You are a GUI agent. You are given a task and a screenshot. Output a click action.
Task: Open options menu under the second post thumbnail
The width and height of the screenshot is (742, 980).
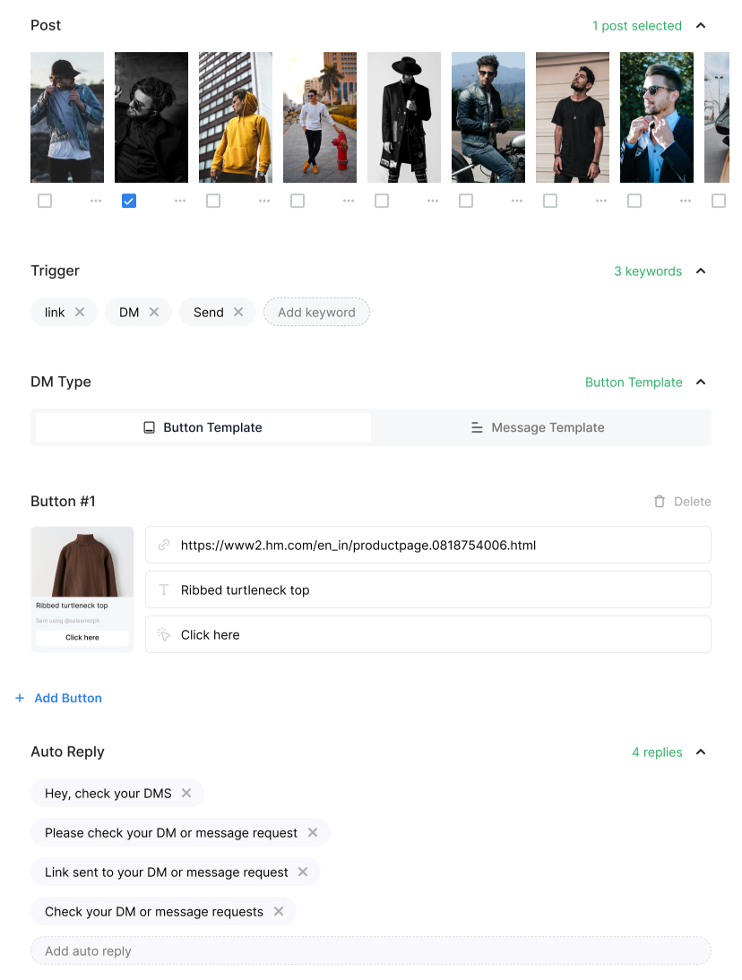180,201
